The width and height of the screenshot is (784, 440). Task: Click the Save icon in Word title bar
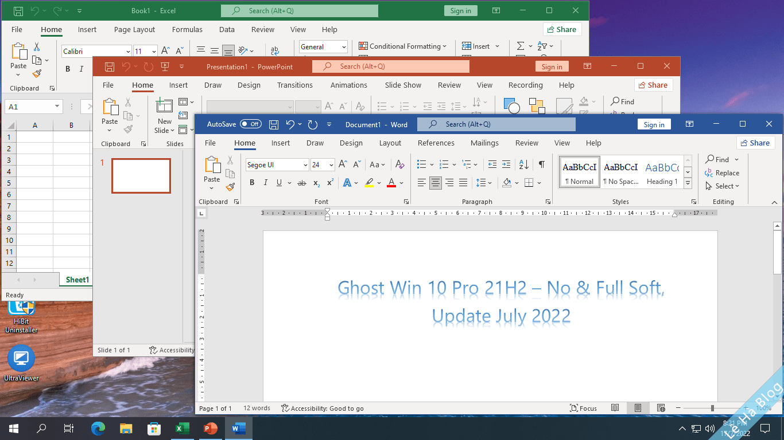point(274,124)
